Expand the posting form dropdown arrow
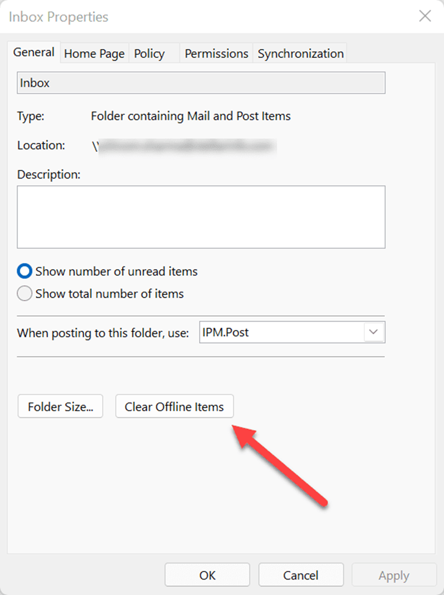The width and height of the screenshot is (444, 595). tap(374, 332)
